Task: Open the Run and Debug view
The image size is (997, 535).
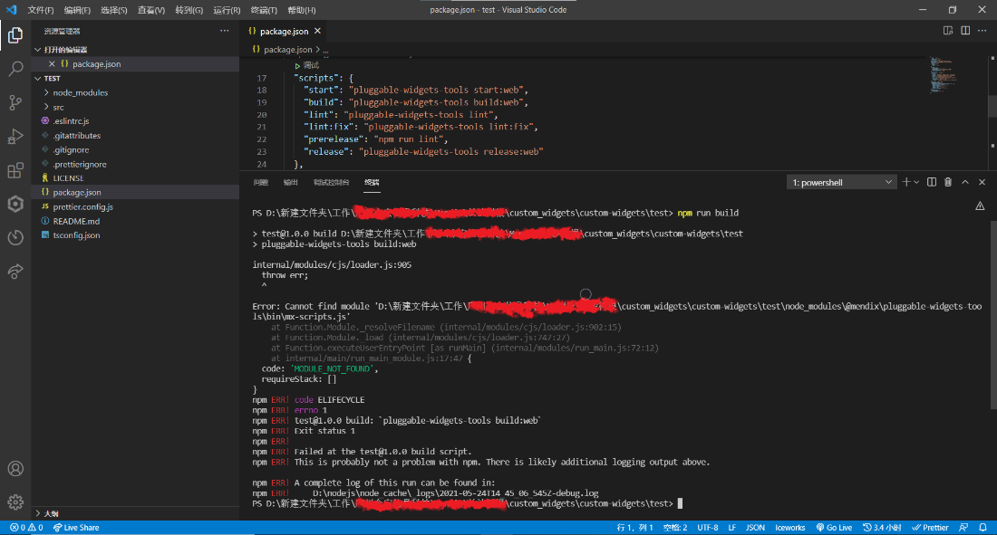Action: coord(15,136)
